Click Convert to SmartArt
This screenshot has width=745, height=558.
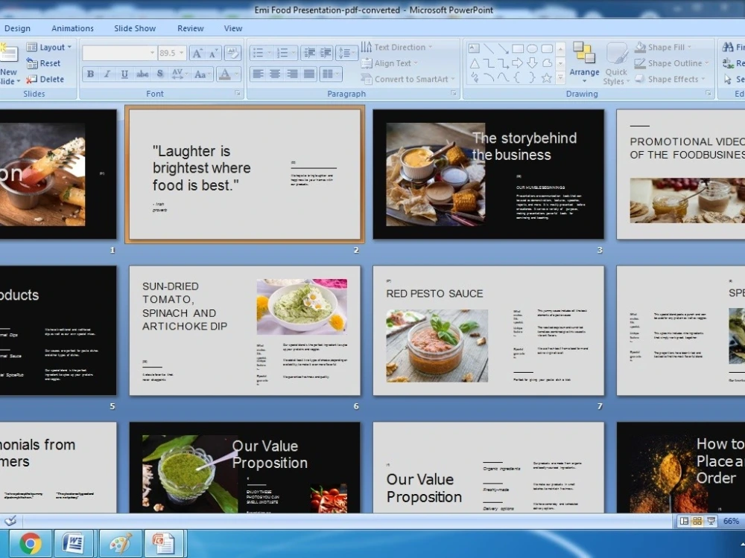click(408, 80)
